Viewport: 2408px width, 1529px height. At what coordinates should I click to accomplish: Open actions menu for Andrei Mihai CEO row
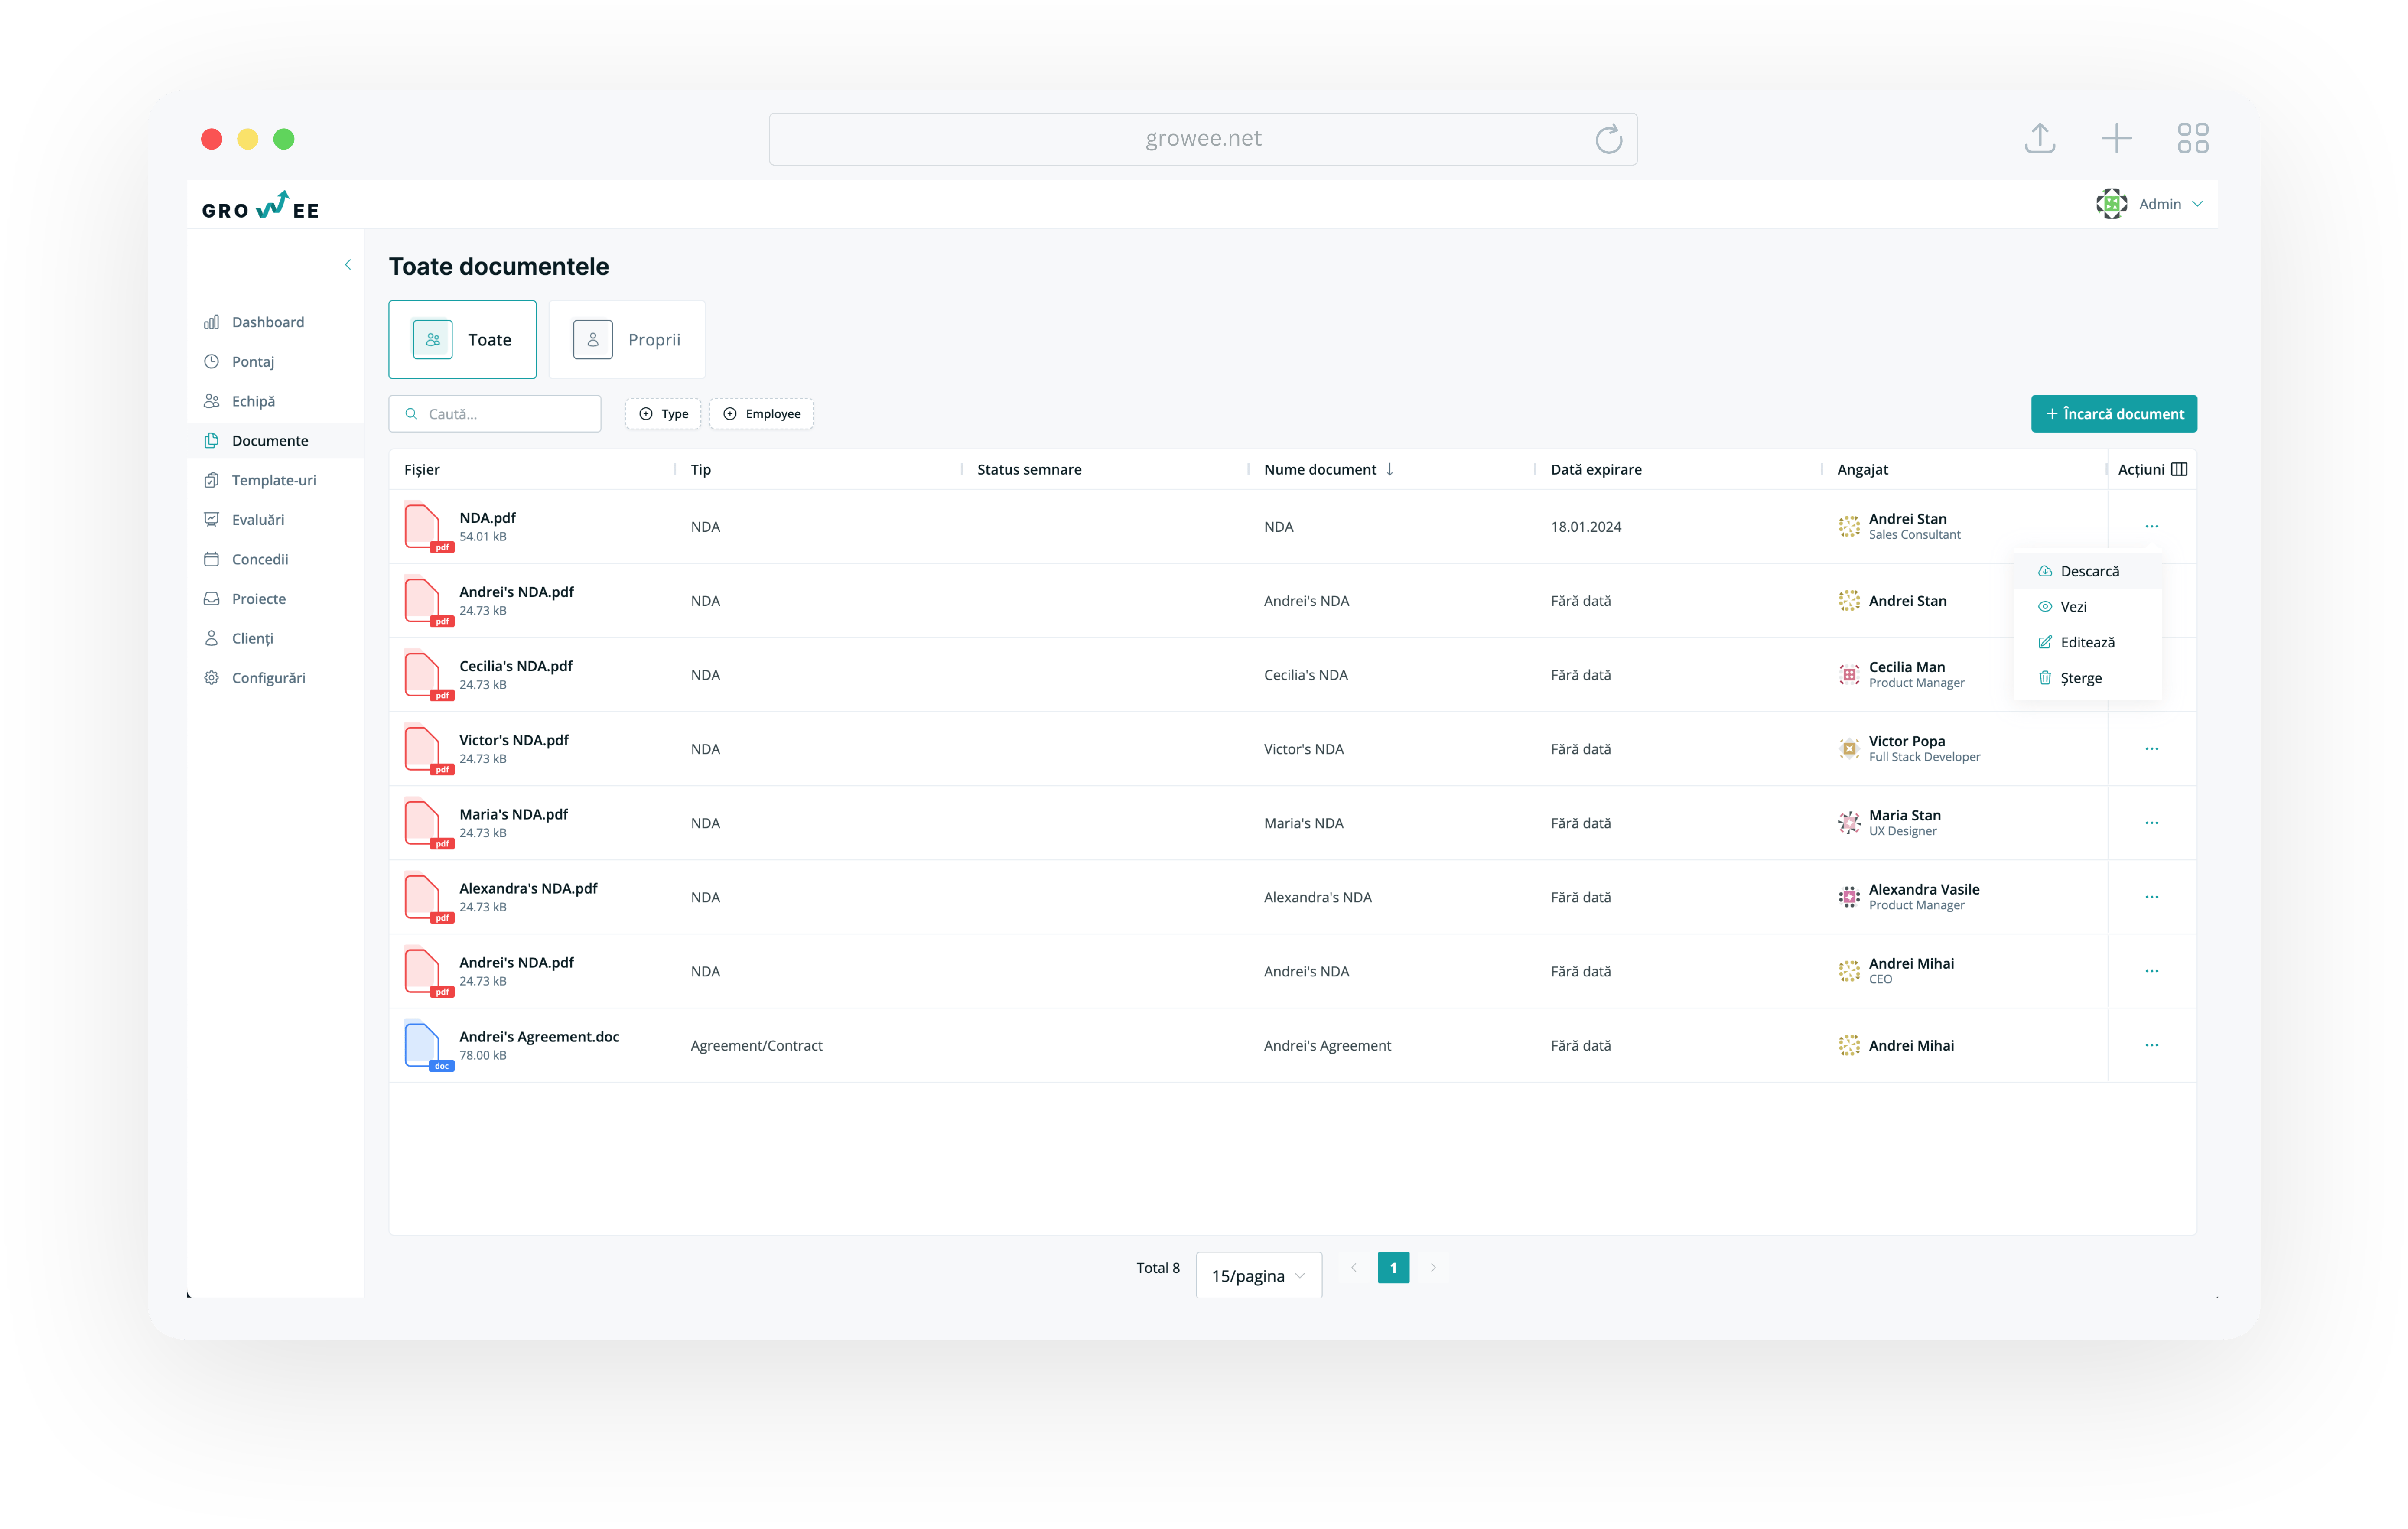tap(2151, 971)
